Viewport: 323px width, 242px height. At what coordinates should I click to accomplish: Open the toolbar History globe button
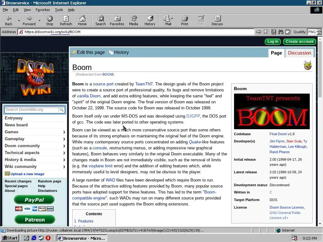click(150, 20)
